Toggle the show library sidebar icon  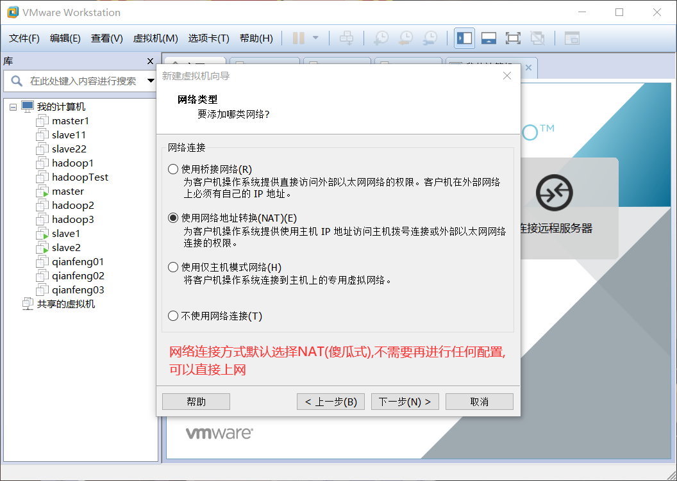point(465,38)
